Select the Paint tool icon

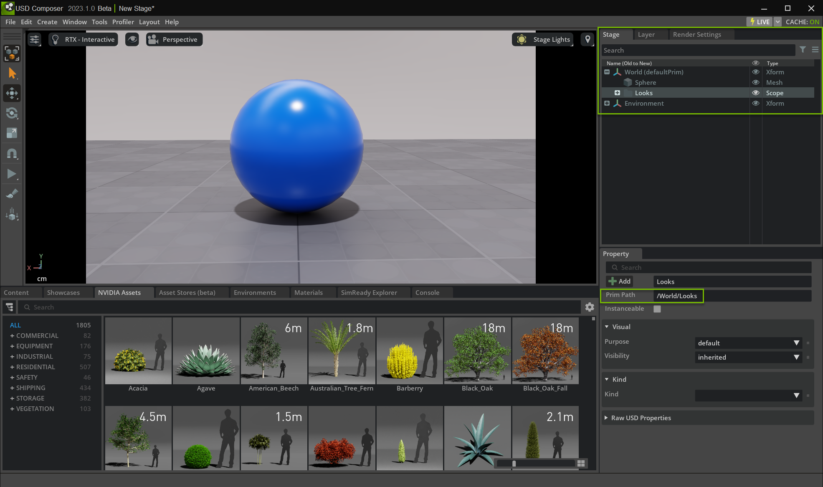pos(12,194)
